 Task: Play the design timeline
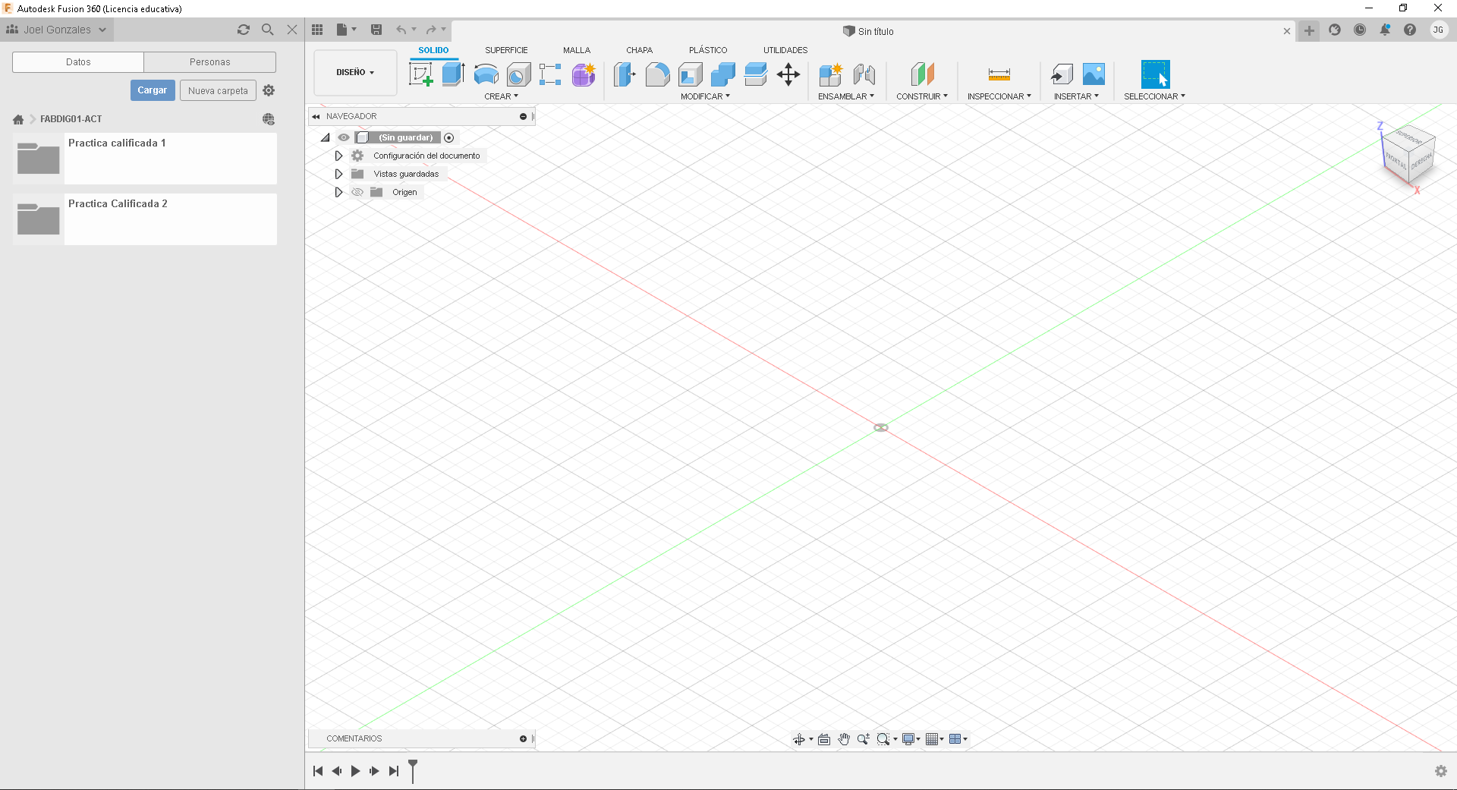pos(355,771)
